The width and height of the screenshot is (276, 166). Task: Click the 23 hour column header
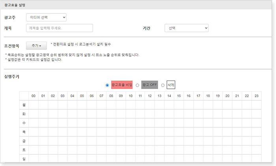(x=256, y=96)
